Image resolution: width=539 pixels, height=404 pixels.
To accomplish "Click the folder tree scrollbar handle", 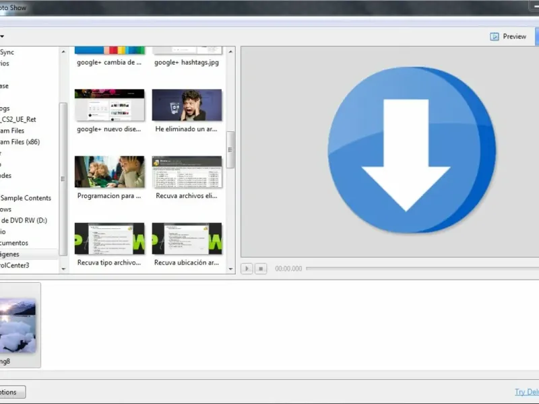I will [63, 178].
